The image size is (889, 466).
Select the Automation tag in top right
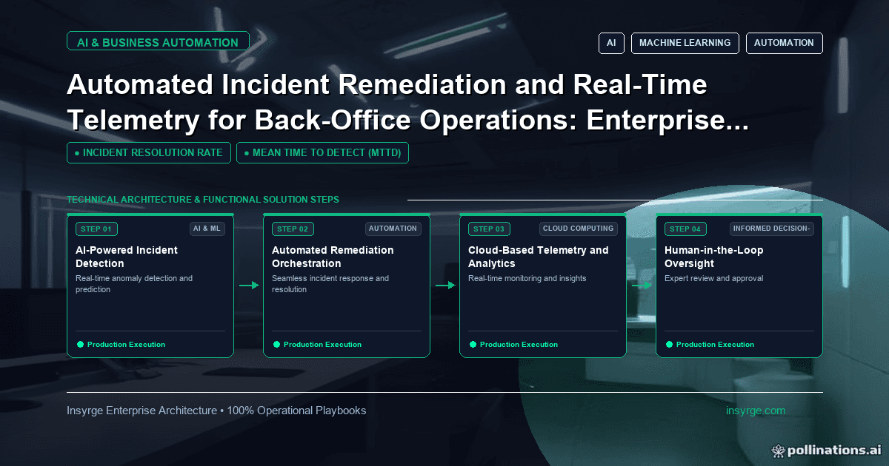click(784, 43)
